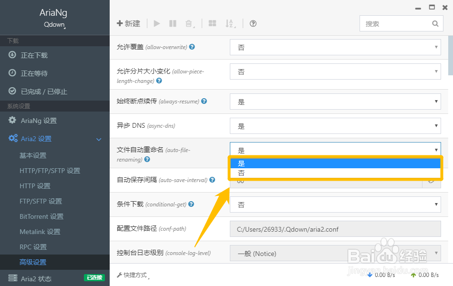The image size is (453, 286).
Task: Show help for allow-piece-length-change option
Action: tap(159, 81)
